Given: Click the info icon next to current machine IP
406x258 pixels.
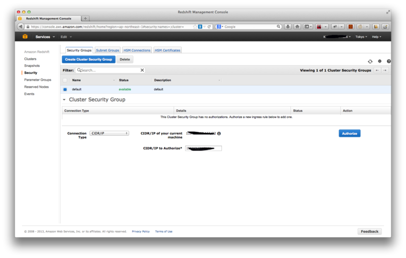Looking at the screenshot, I should coord(219,134).
